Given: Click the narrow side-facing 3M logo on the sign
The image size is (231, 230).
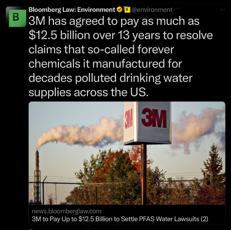Looking at the screenshot, I should click(129, 118).
